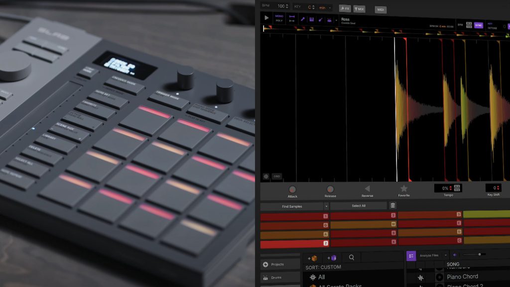The height and width of the screenshot is (287, 510).
Task: Expand the Find Samples dropdown arrow
Action: (327, 206)
